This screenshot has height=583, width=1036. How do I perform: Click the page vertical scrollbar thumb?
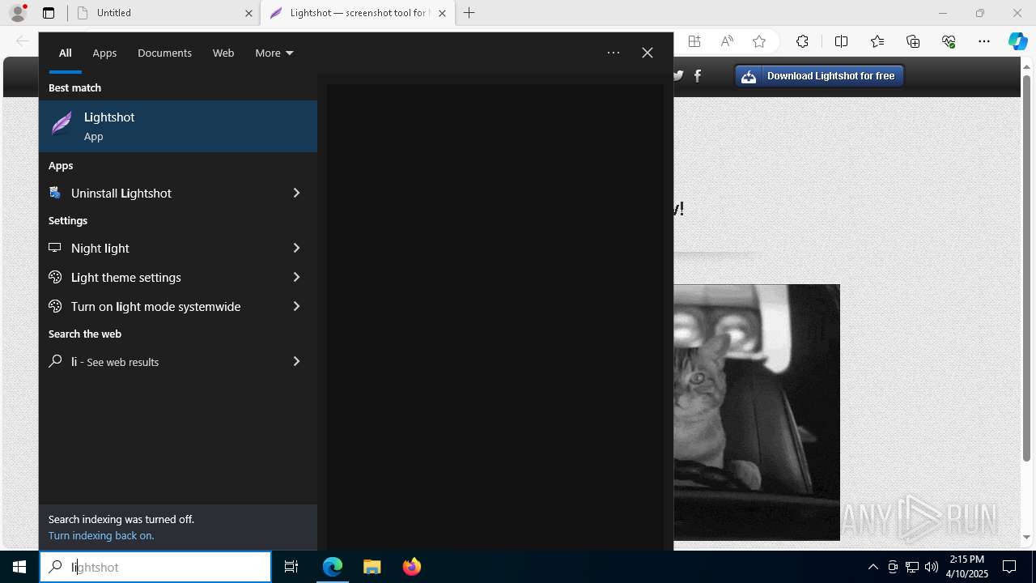point(1026,267)
